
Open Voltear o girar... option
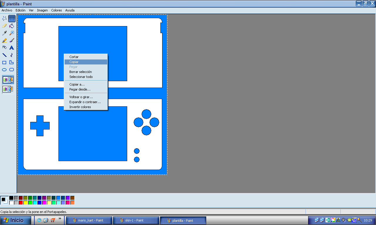[x=86, y=97]
